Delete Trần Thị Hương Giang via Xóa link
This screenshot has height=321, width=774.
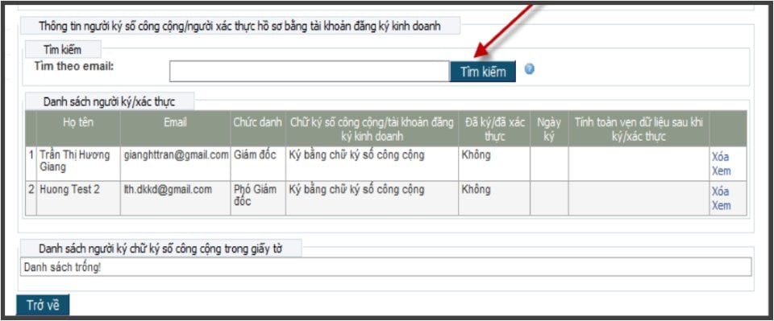[x=720, y=157]
